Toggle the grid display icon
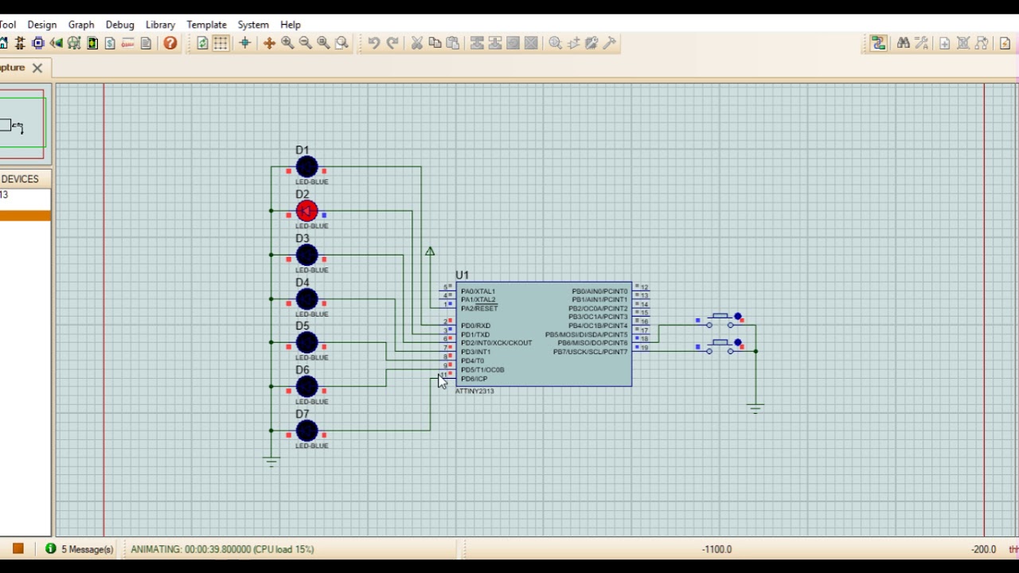 click(221, 43)
